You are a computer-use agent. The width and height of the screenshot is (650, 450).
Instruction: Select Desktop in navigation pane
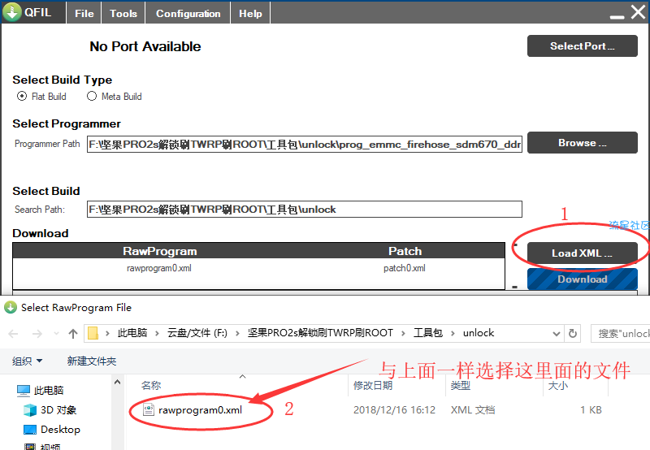52,429
